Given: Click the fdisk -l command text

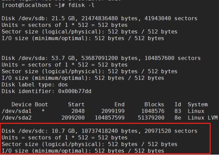Looking at the screenshot, I should tap(81, 5).
